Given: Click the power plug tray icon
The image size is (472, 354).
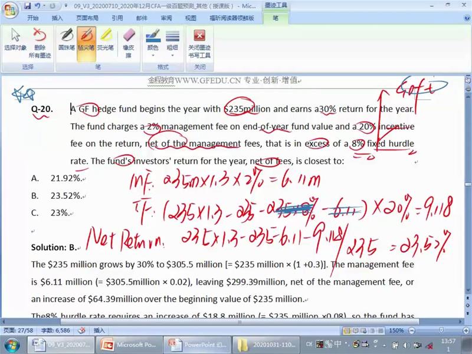Looking at the screenshot, I should tap(396, 345).
